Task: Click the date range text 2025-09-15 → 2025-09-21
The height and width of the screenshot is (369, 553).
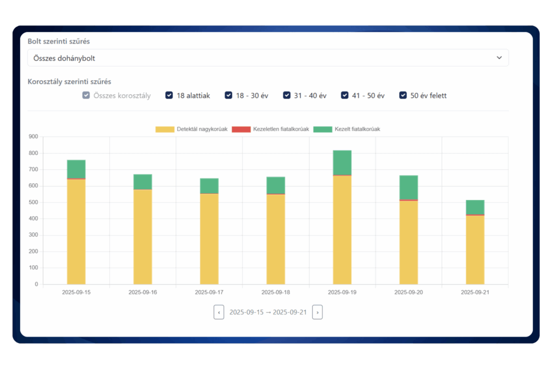Action: coord(268,312)
